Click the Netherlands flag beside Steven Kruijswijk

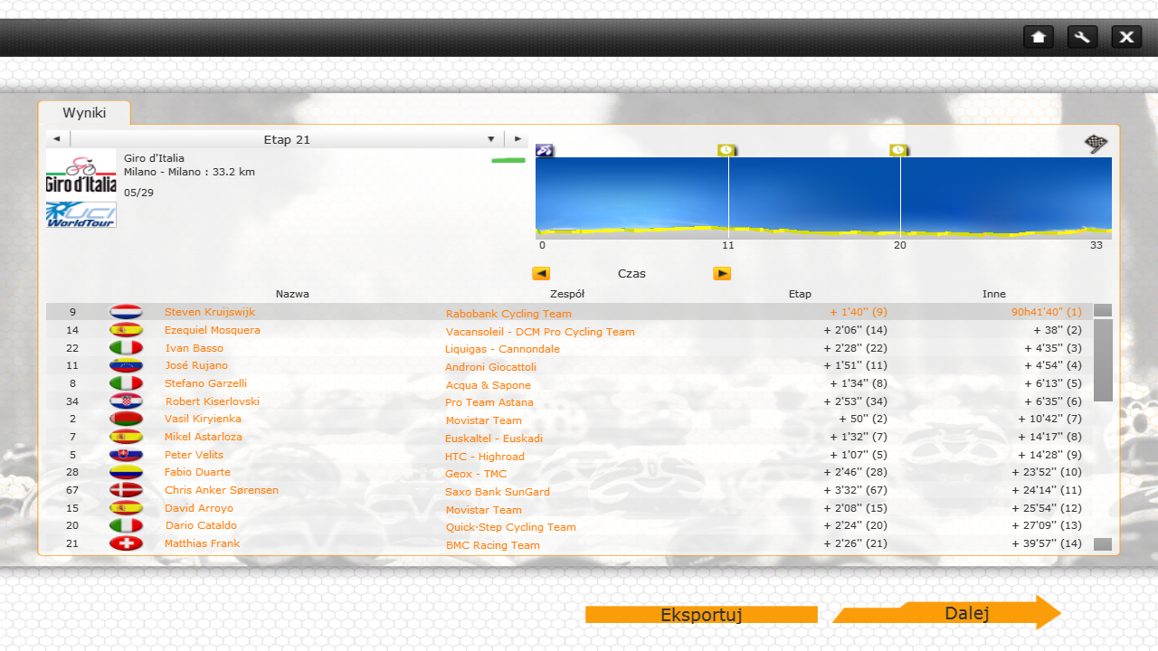(x=126, y=312)
